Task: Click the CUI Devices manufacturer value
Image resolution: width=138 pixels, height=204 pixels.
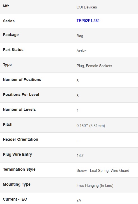Action: pyautogui.click(x=87, y=7)
